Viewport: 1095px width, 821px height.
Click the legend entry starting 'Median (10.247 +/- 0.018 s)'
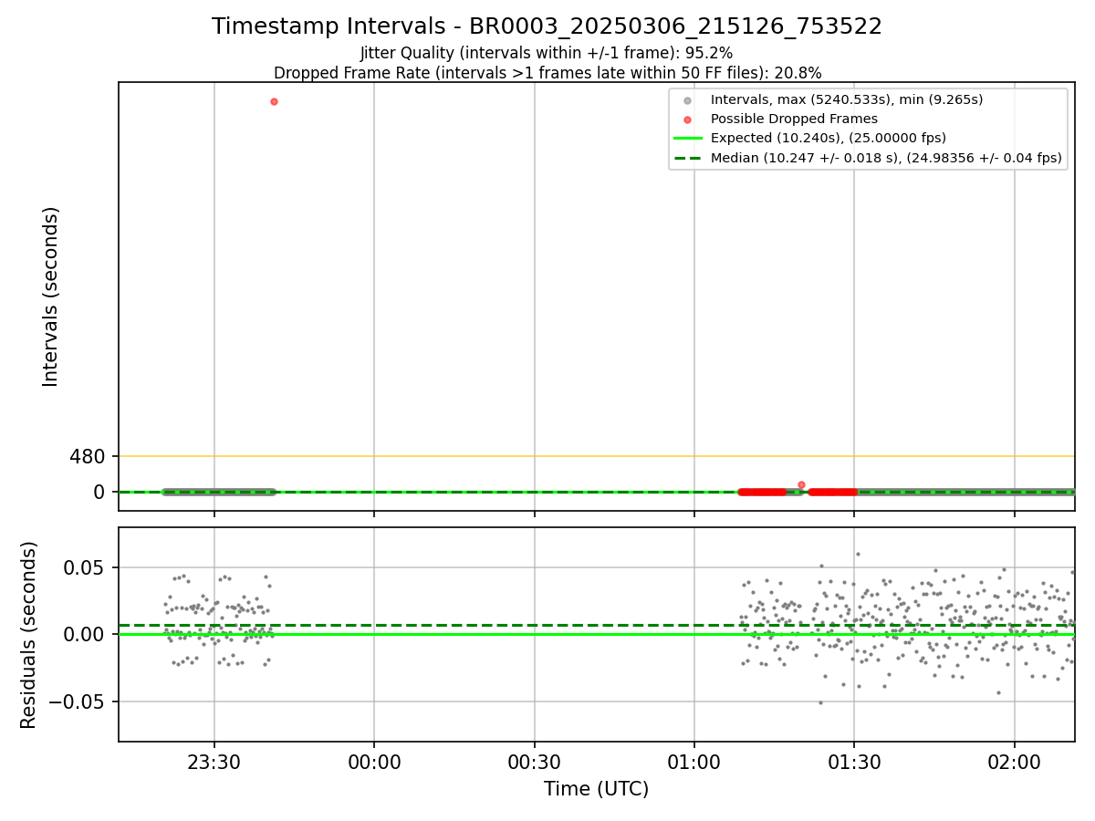coord(886,158)
